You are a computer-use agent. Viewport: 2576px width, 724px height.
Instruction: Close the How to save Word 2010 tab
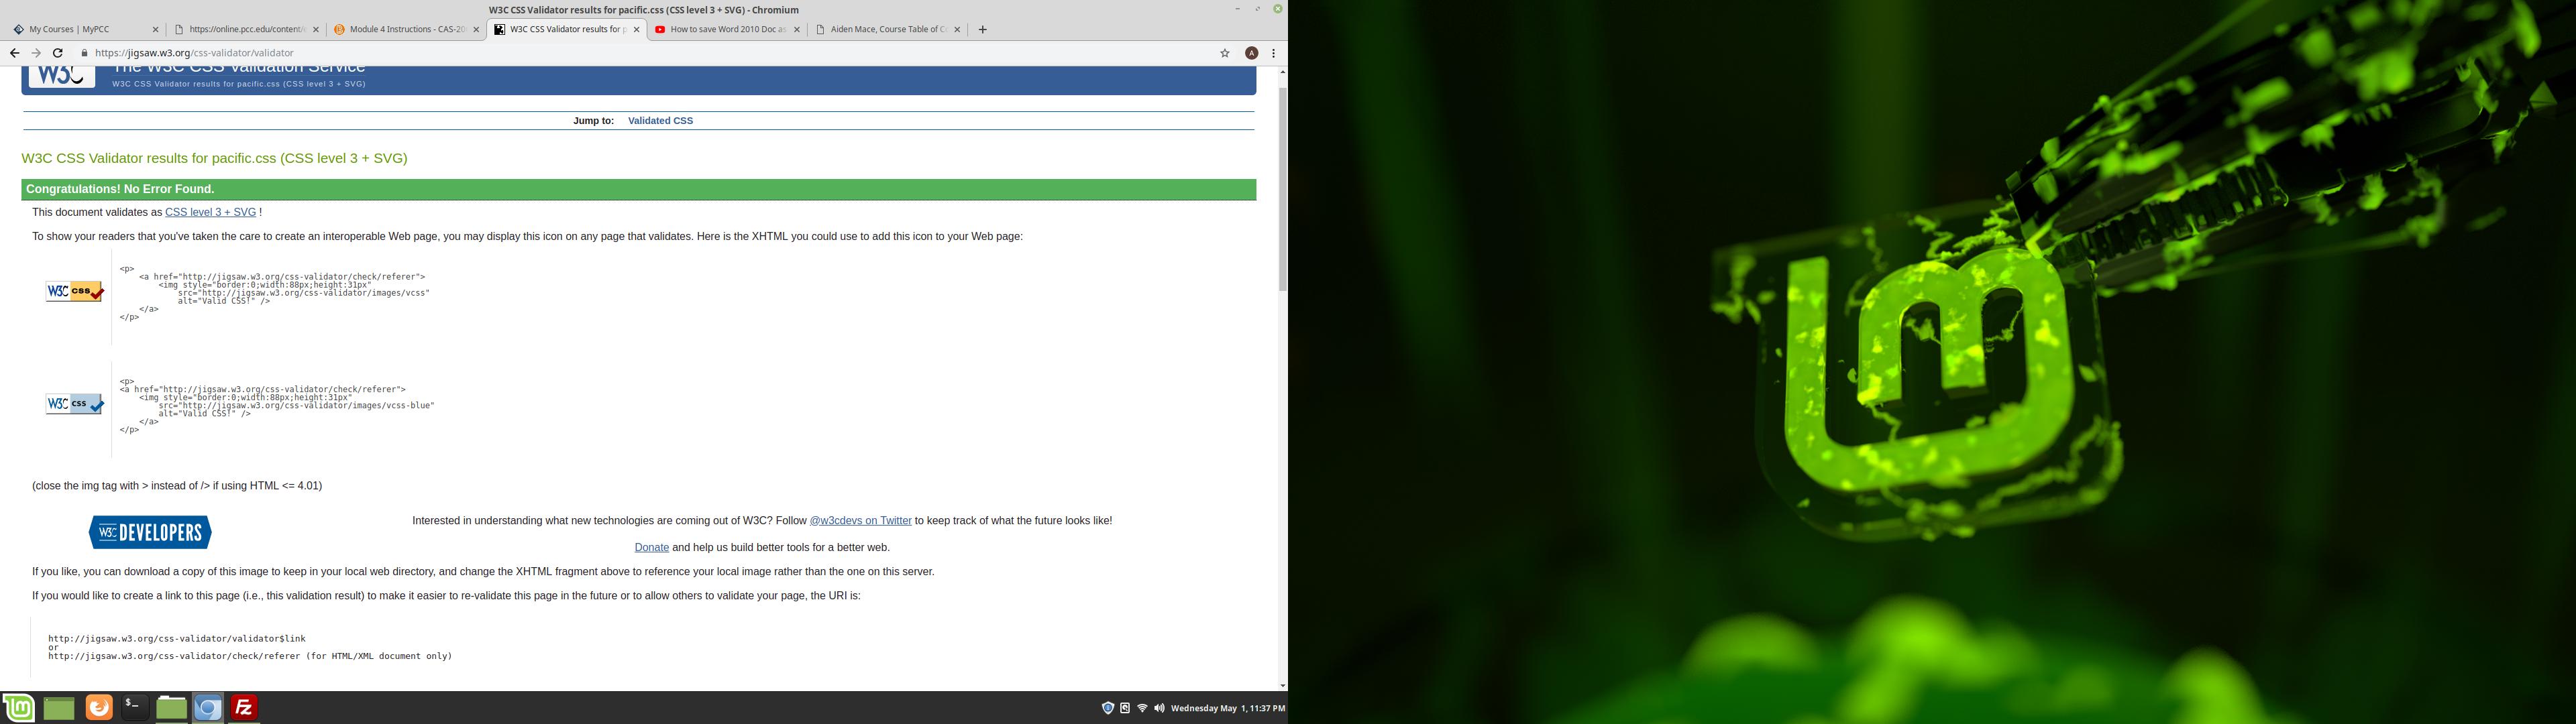coord(797,30)
